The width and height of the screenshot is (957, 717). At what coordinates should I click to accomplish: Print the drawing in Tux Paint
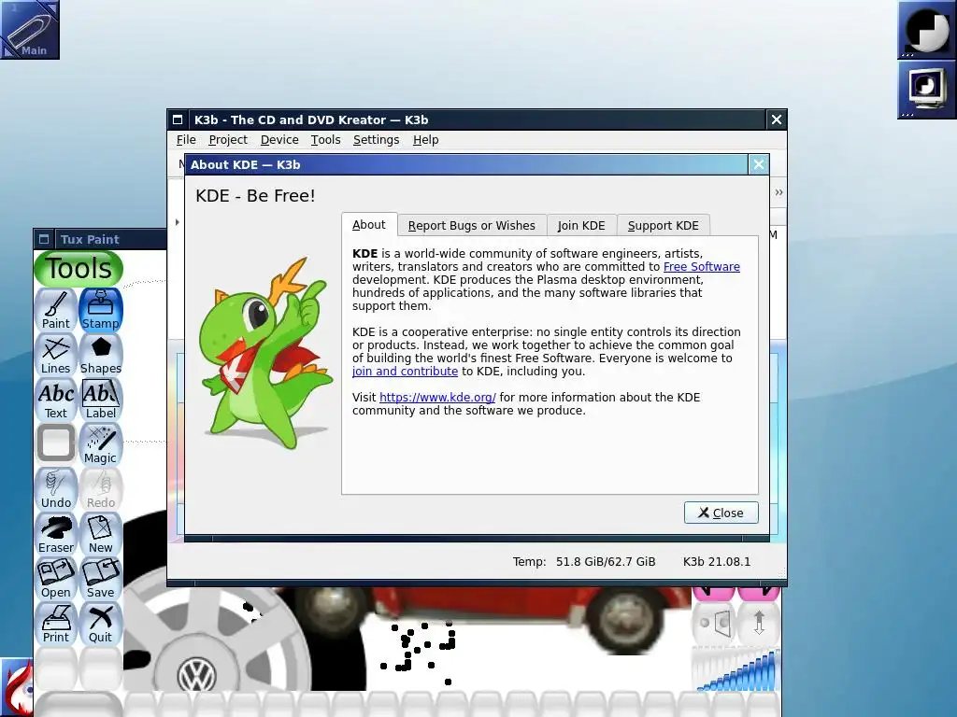[55, 624]
